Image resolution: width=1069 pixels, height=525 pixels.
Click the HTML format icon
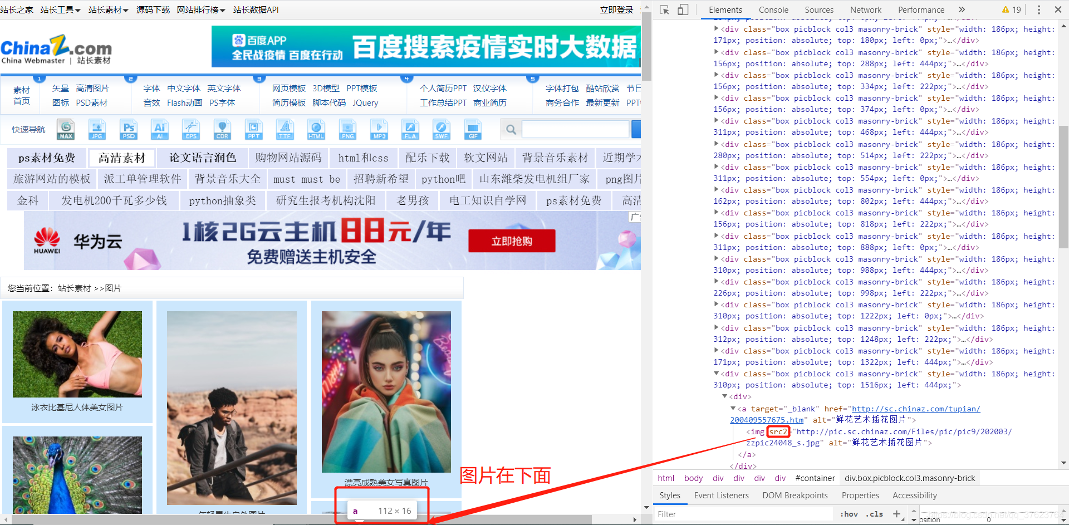coord(316,129)
